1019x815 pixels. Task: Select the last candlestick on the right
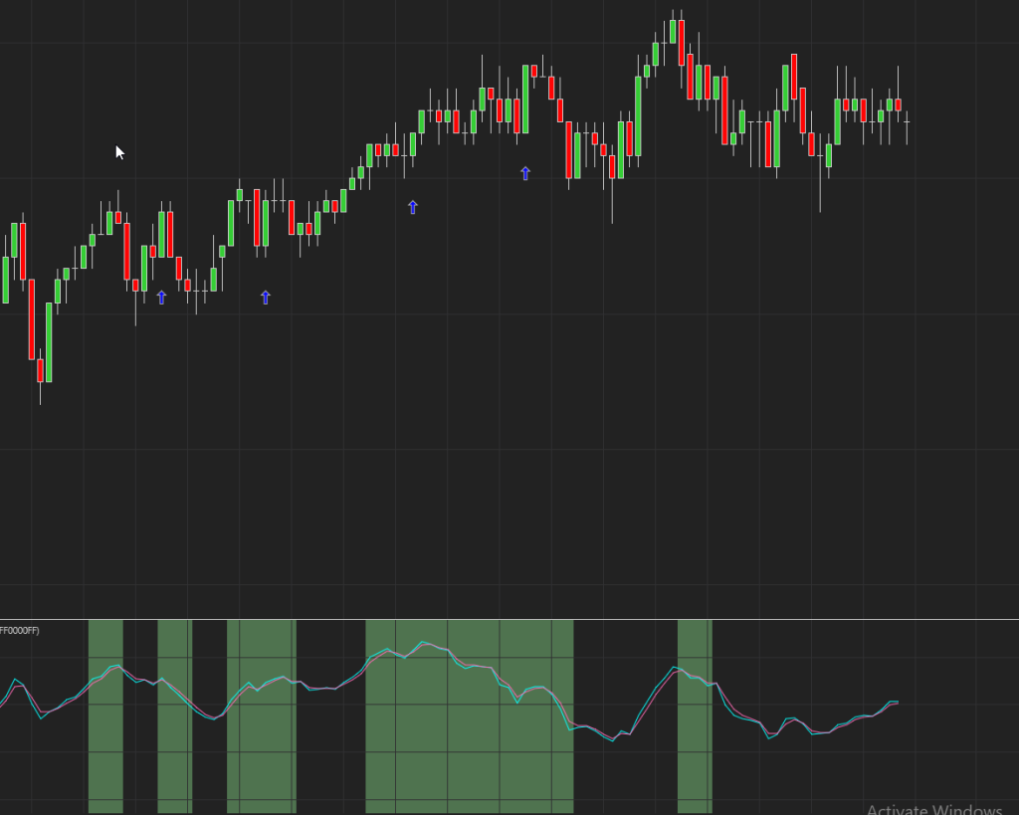click(907, 121)
